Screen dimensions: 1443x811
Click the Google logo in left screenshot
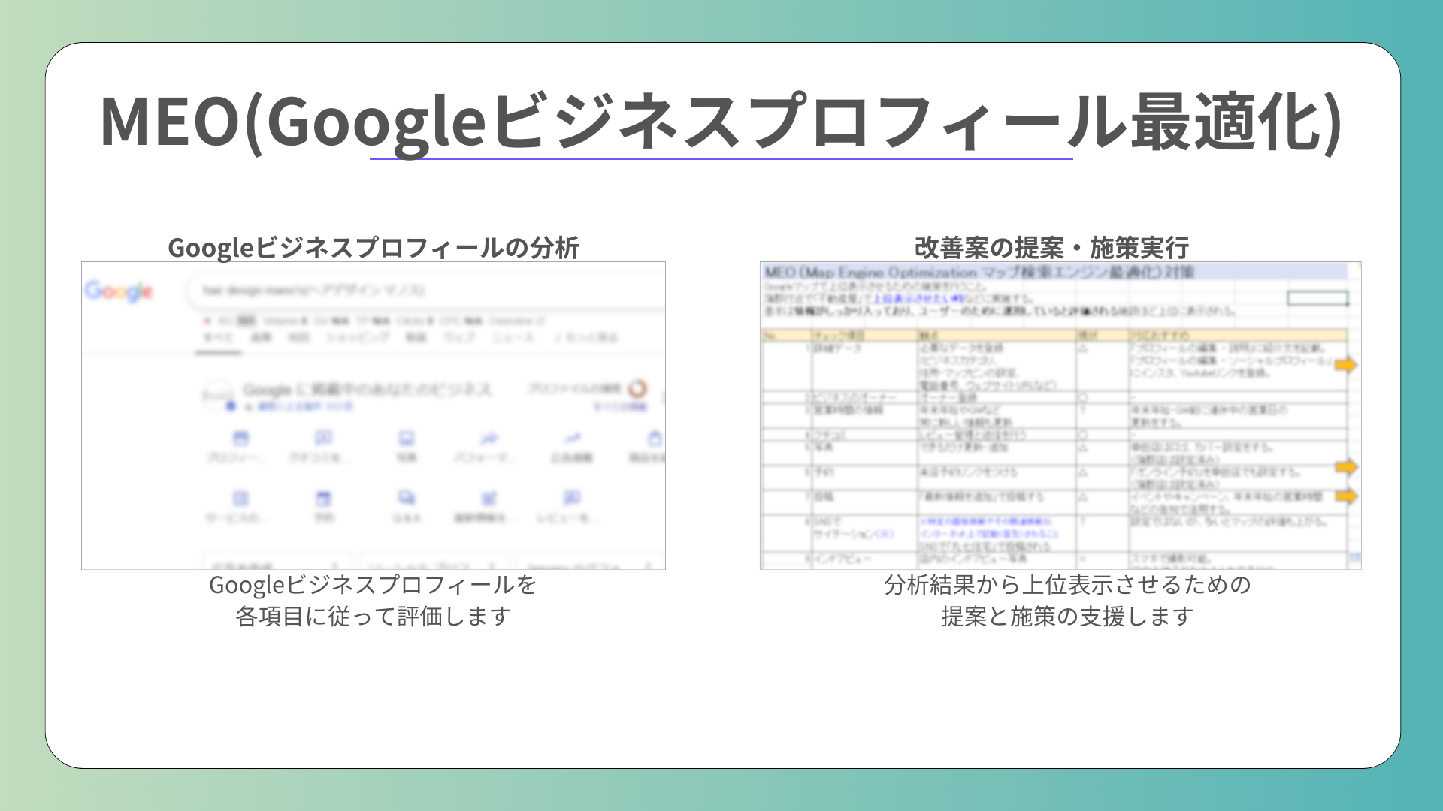click(119, 291)
